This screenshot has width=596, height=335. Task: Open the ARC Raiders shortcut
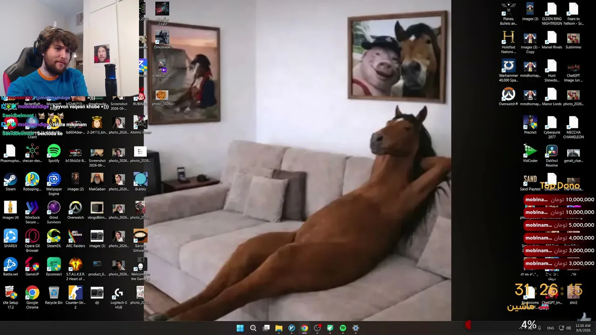tap(75, 239)
